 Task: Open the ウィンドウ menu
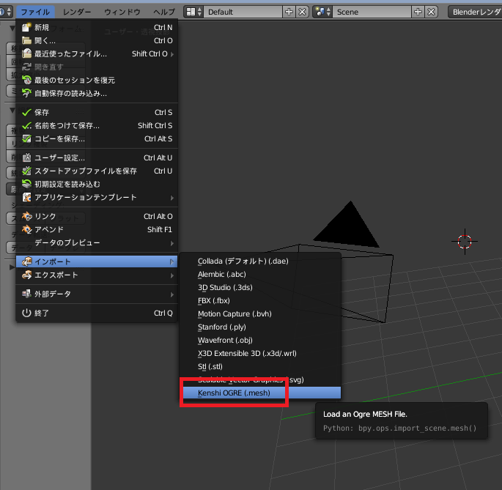tap(122, 12)
